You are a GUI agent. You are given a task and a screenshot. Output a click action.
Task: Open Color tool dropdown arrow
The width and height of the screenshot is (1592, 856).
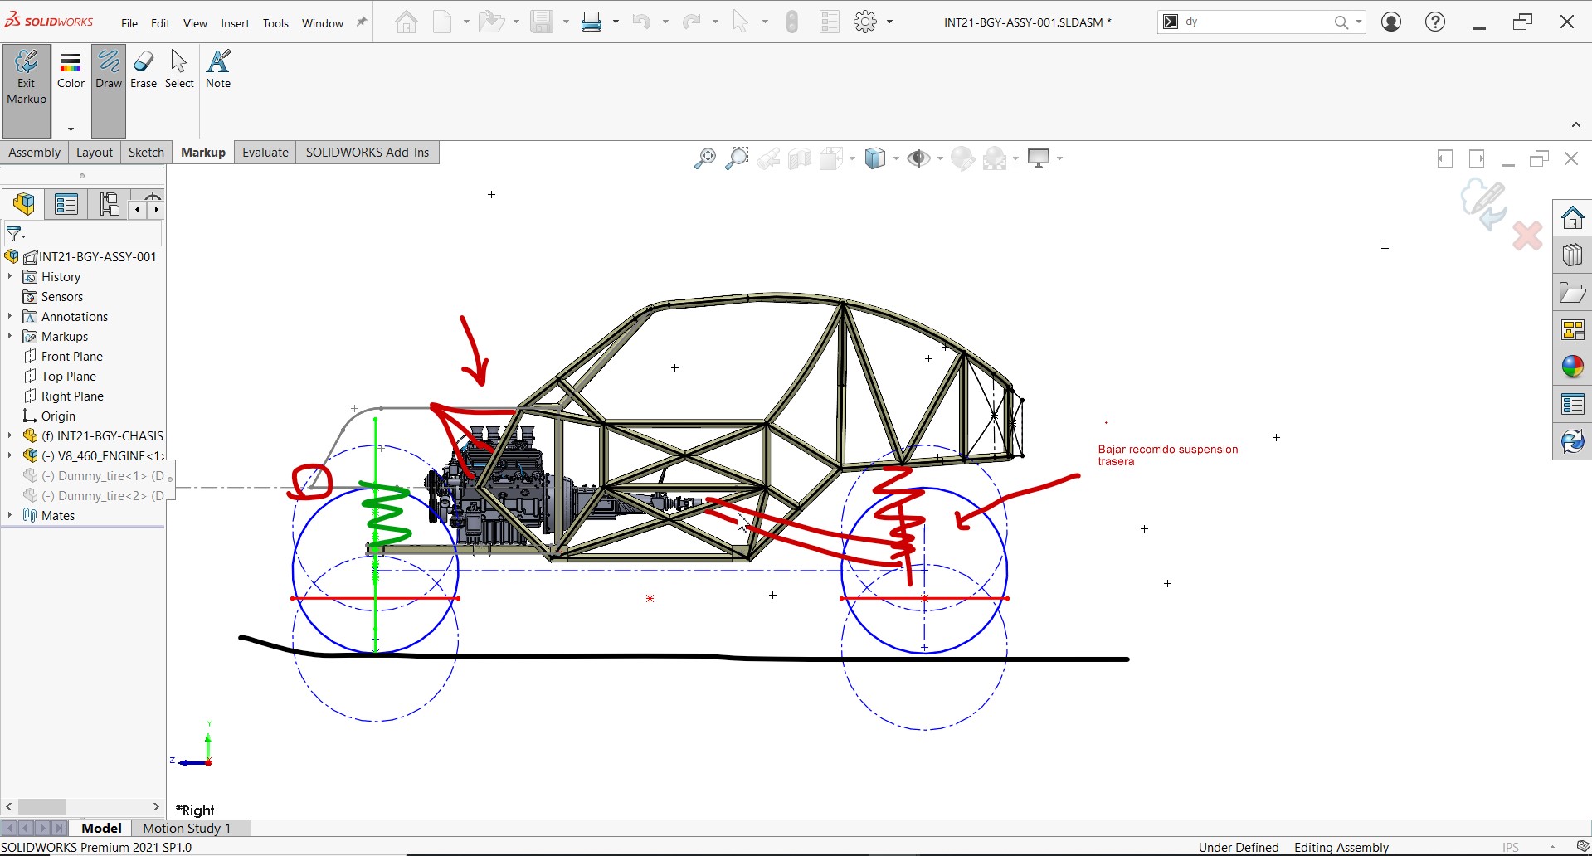point(71,129)
